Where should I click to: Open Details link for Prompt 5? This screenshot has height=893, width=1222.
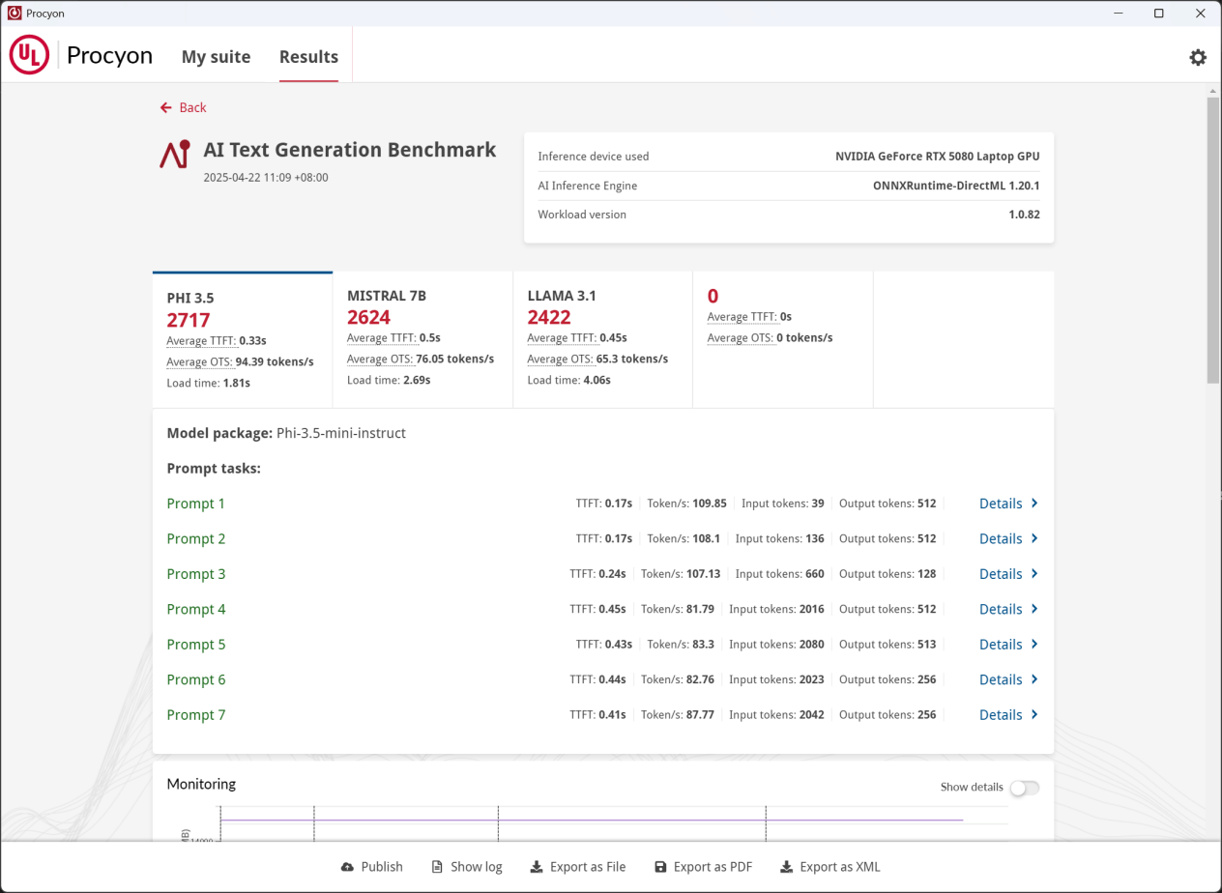click(x=1001, y=645)
